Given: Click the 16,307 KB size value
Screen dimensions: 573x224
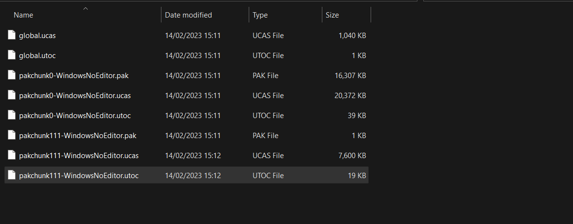Looking at the screenshot, I should pyautogui.click(x=350, y=76).
